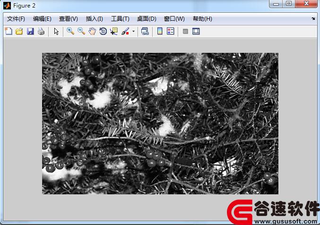
Task: Save figure with the floppy disk icon
Action: [30, 31]
